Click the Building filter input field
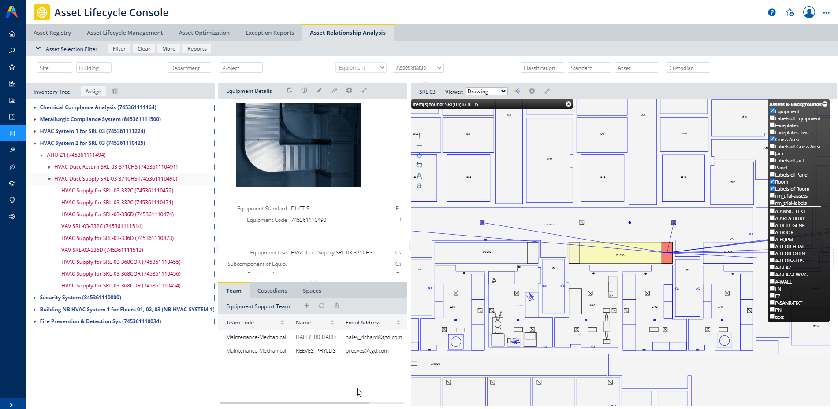Viewport: 838px width, 409px height. click(94, 68)
